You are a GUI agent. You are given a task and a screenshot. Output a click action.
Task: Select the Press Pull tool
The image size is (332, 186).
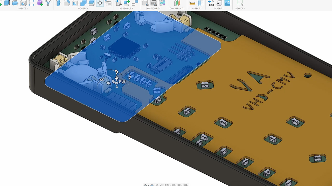click(x=59, y=3)
